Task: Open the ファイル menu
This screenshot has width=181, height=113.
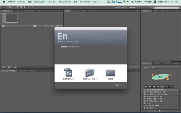Action: [21, 2]
